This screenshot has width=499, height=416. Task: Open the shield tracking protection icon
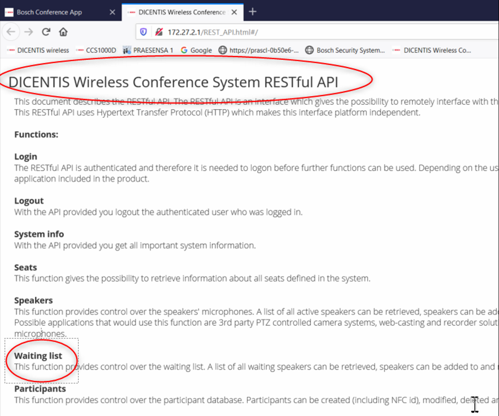143,32
